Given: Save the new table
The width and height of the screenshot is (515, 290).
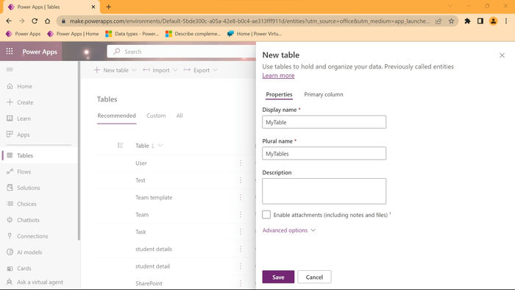Looking at the screenshot, I should pyautogui.click(x=278, y=277).
